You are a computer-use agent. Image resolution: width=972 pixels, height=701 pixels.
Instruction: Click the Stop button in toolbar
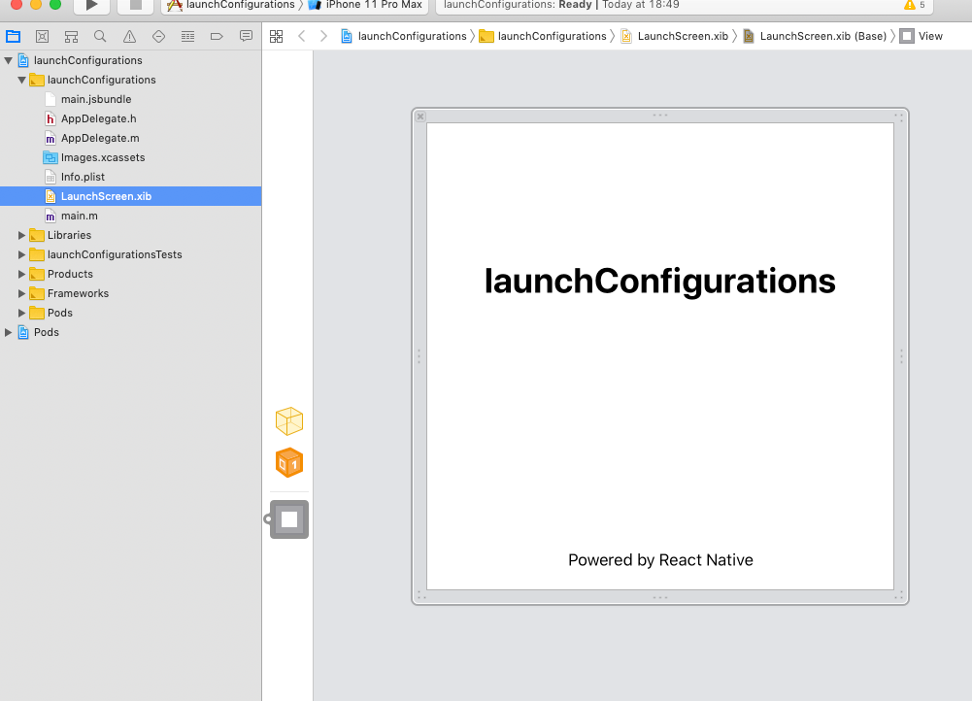click(135, 6)
